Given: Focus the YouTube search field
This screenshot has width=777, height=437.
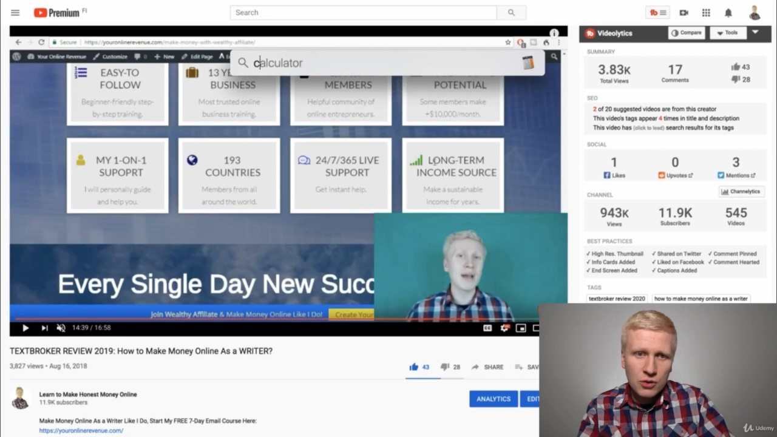Looking at the screenshot, I should 364,12.
